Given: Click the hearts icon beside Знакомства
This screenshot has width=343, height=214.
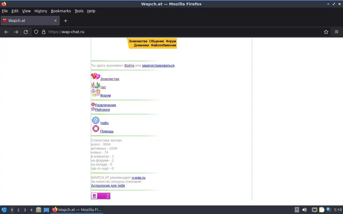Looking at the screenshot, I should [x=96, y=77].
